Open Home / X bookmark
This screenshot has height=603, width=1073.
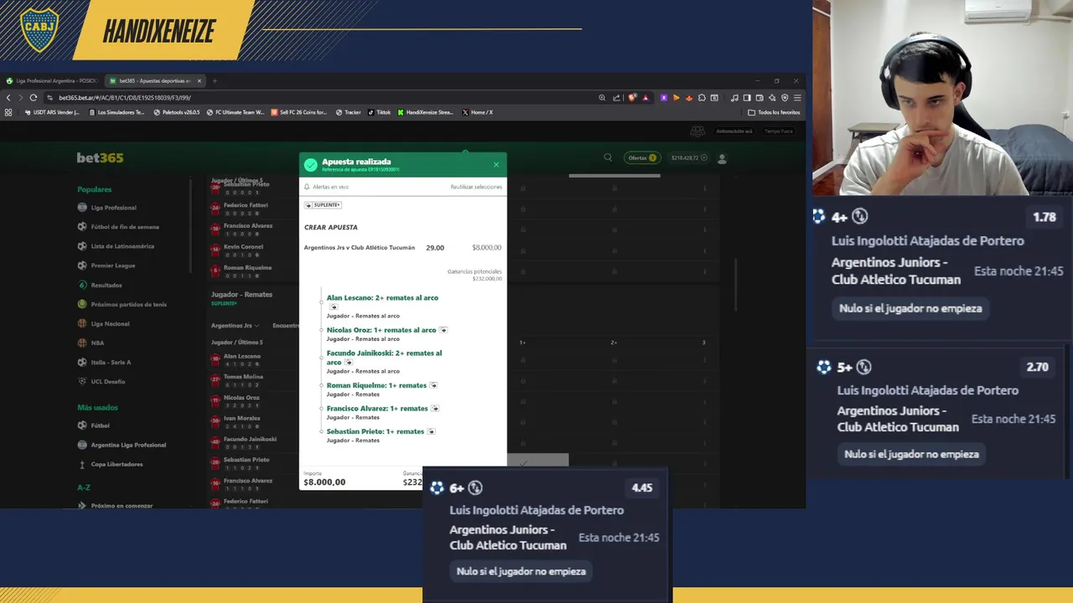tap(478, 112)
